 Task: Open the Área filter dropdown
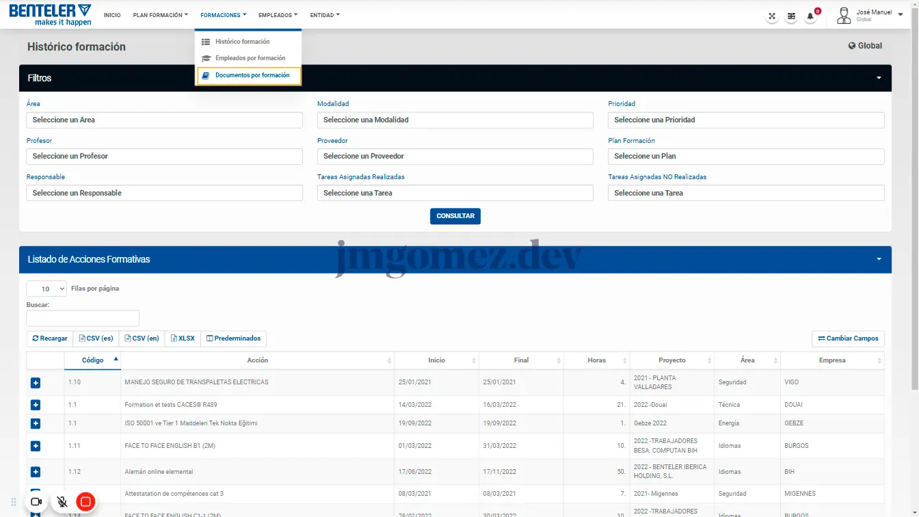click(x=164, y=120)
